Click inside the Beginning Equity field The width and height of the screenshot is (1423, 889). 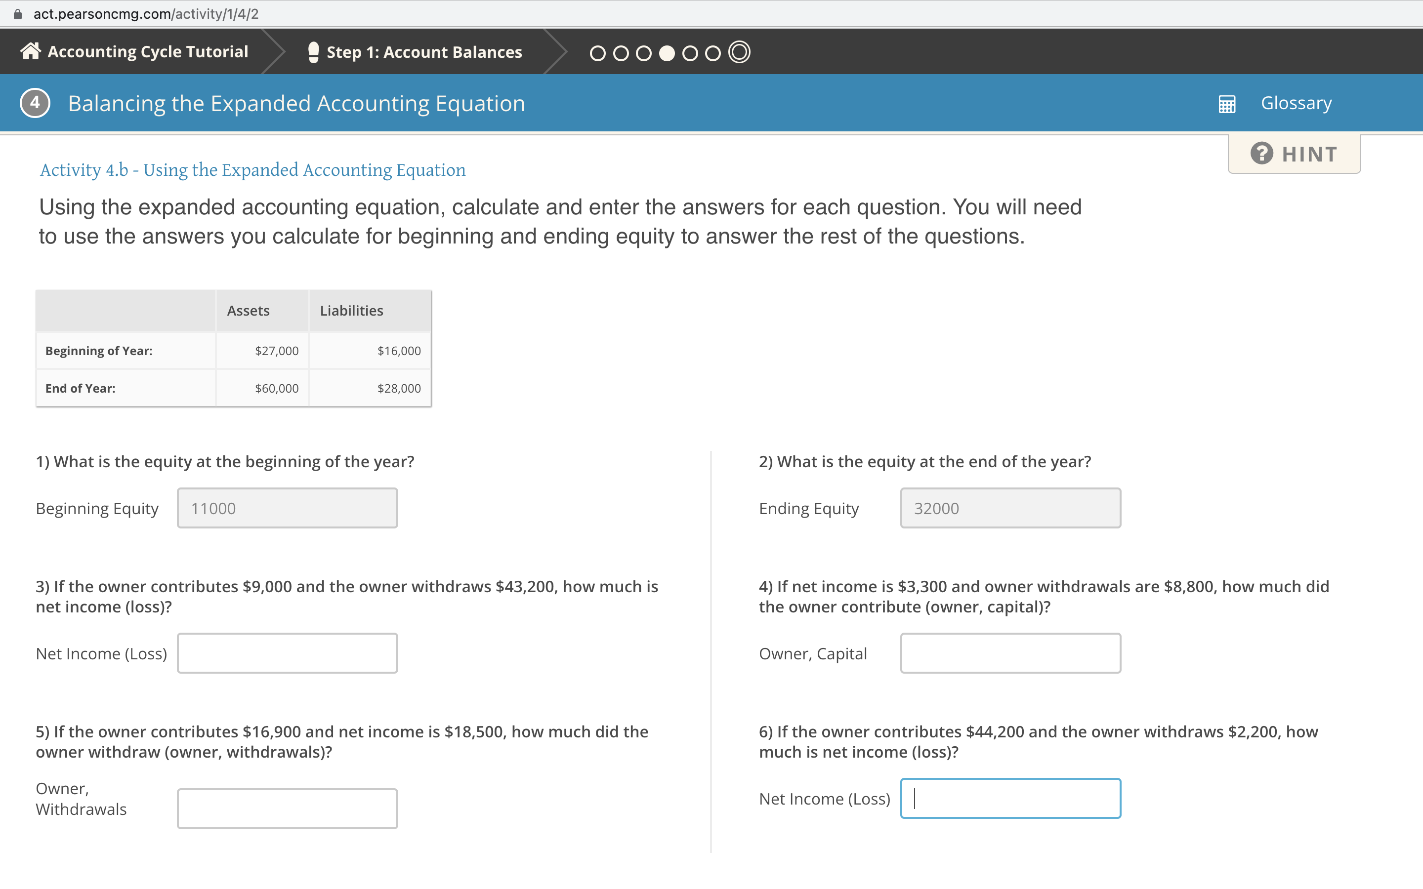287,507
